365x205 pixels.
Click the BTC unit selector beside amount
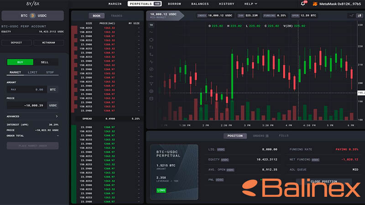point(53,89)
